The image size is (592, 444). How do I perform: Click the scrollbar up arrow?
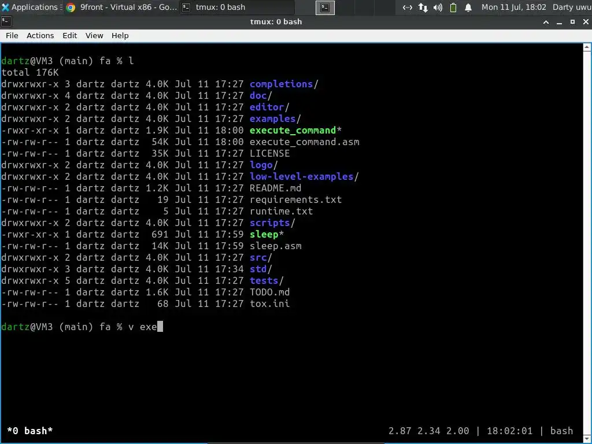point(587,47)
